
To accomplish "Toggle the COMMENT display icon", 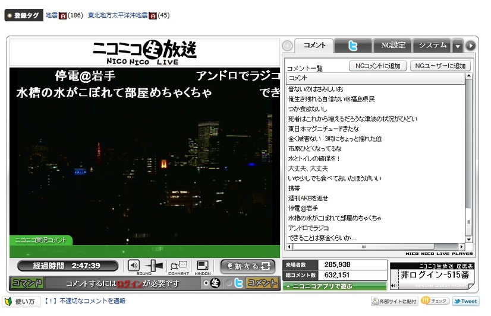I will [178, 266].
